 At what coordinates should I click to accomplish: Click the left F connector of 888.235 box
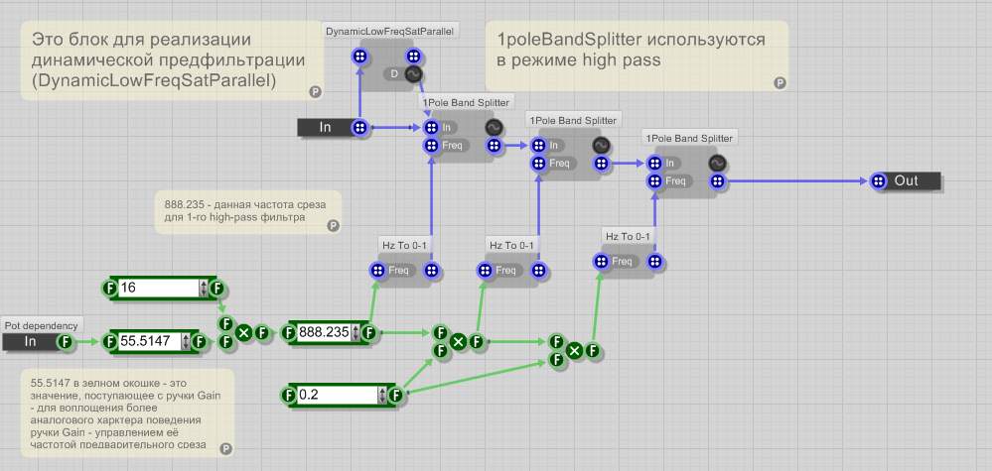click(289, 333)
